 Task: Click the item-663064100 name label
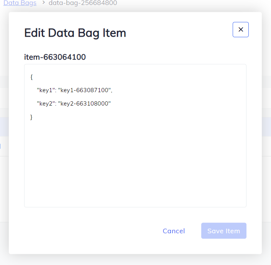[55, 57]
